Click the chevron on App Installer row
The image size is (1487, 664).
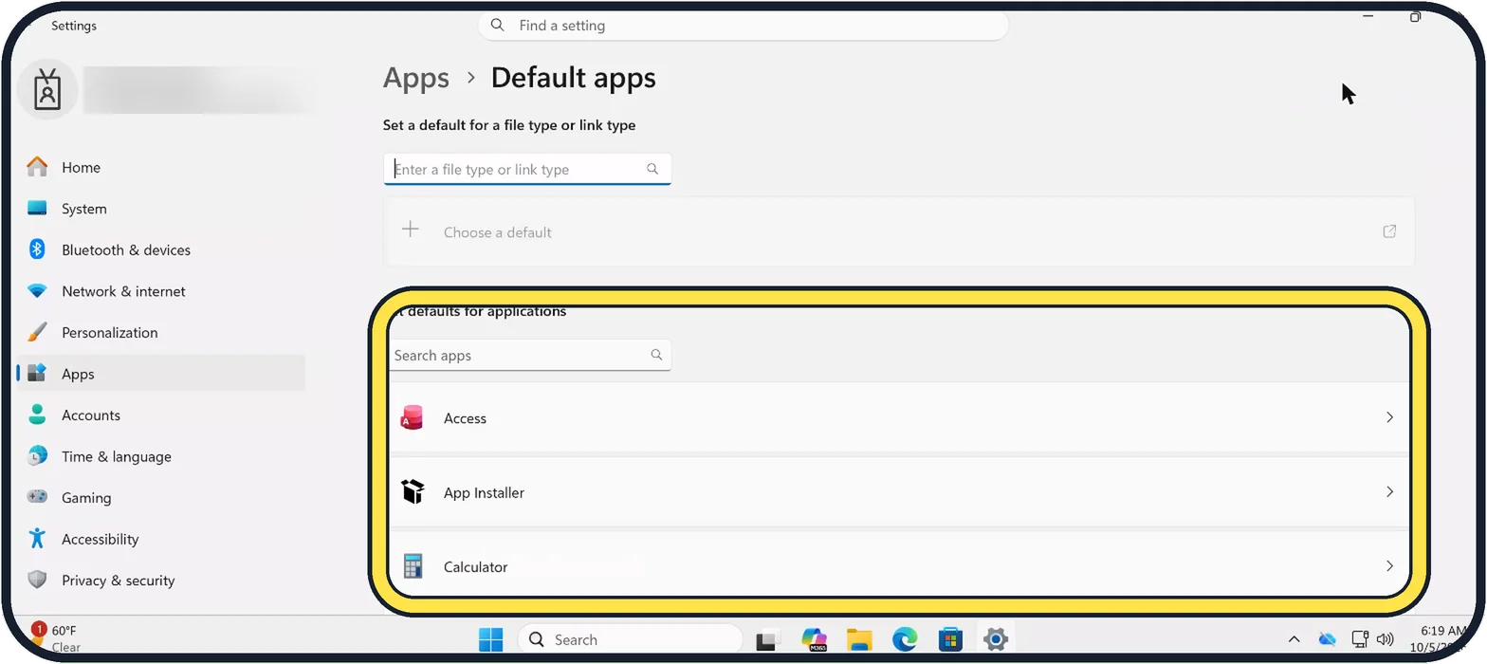1389,491
